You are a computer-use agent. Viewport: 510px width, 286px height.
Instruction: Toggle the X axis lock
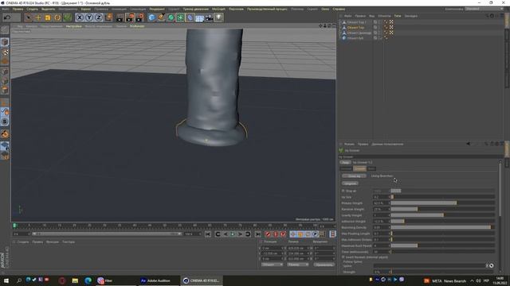(80, 17)
